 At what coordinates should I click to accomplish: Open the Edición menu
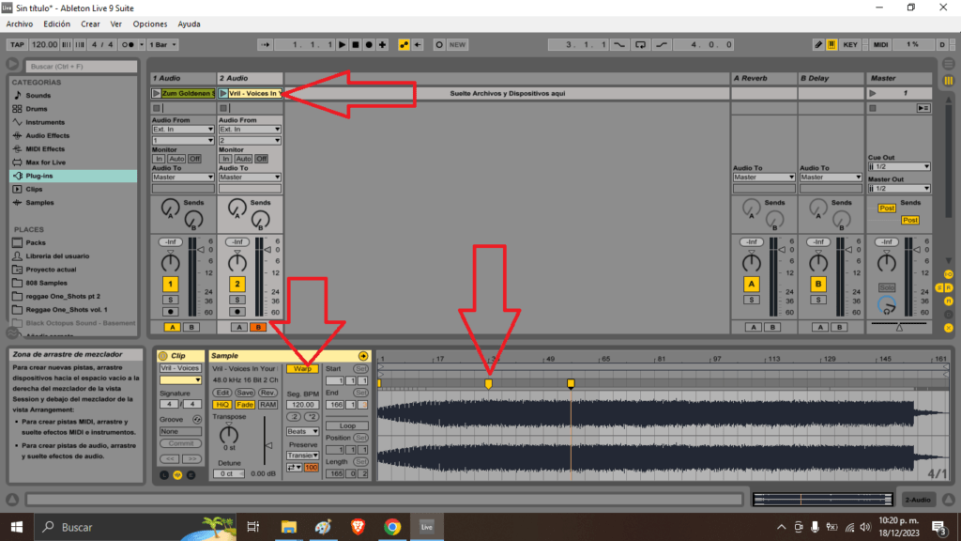[57, 23]
